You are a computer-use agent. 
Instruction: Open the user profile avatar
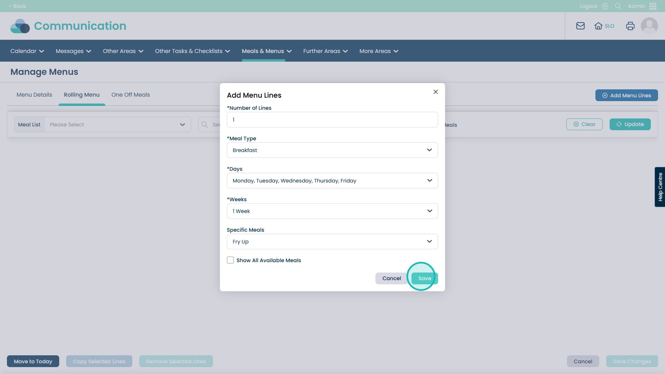coord(649,26)
